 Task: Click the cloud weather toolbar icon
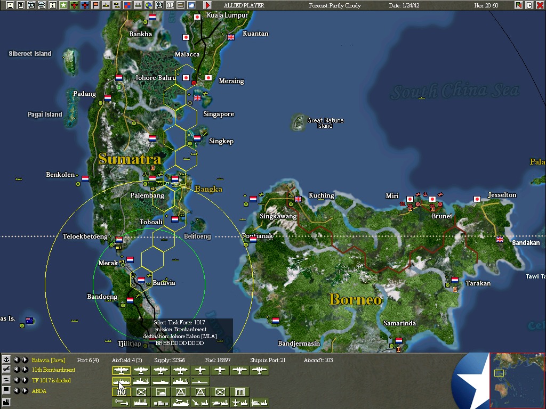[191, 5]
